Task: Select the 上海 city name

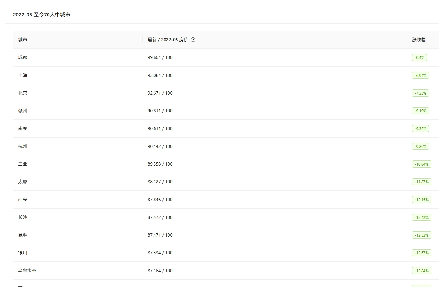Action: point(23,75)
